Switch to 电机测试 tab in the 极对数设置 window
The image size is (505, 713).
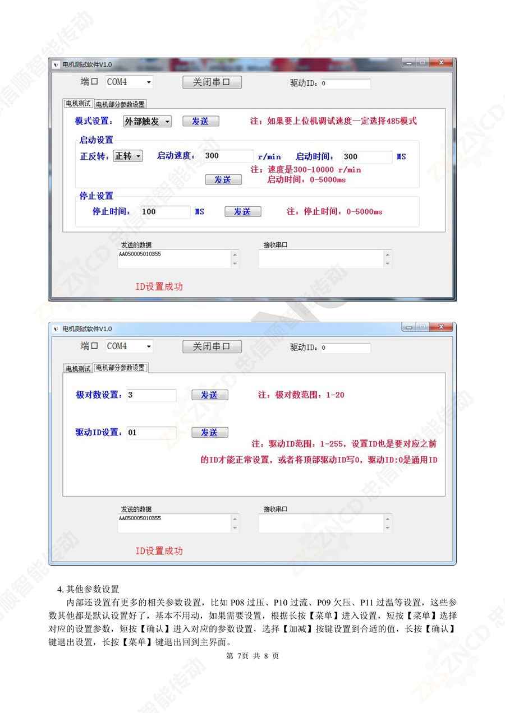pyautogui.click(x=78, y=369)
